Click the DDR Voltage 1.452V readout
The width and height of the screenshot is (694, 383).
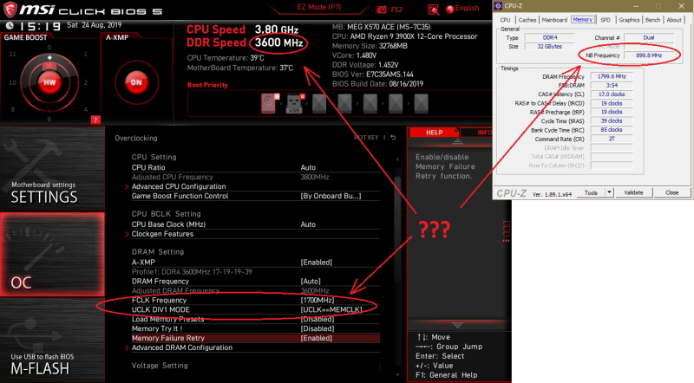pyautogui.click(x=365, y=65)
